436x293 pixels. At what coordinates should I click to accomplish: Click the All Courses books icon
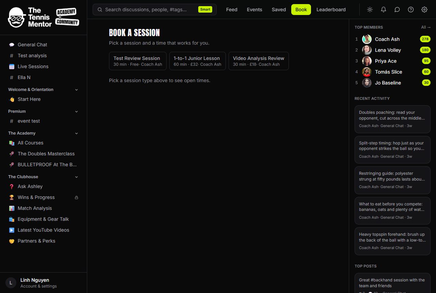click(x=12, y=143)
